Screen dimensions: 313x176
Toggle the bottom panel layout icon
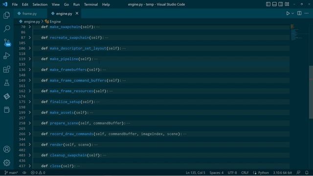point(274,4)
